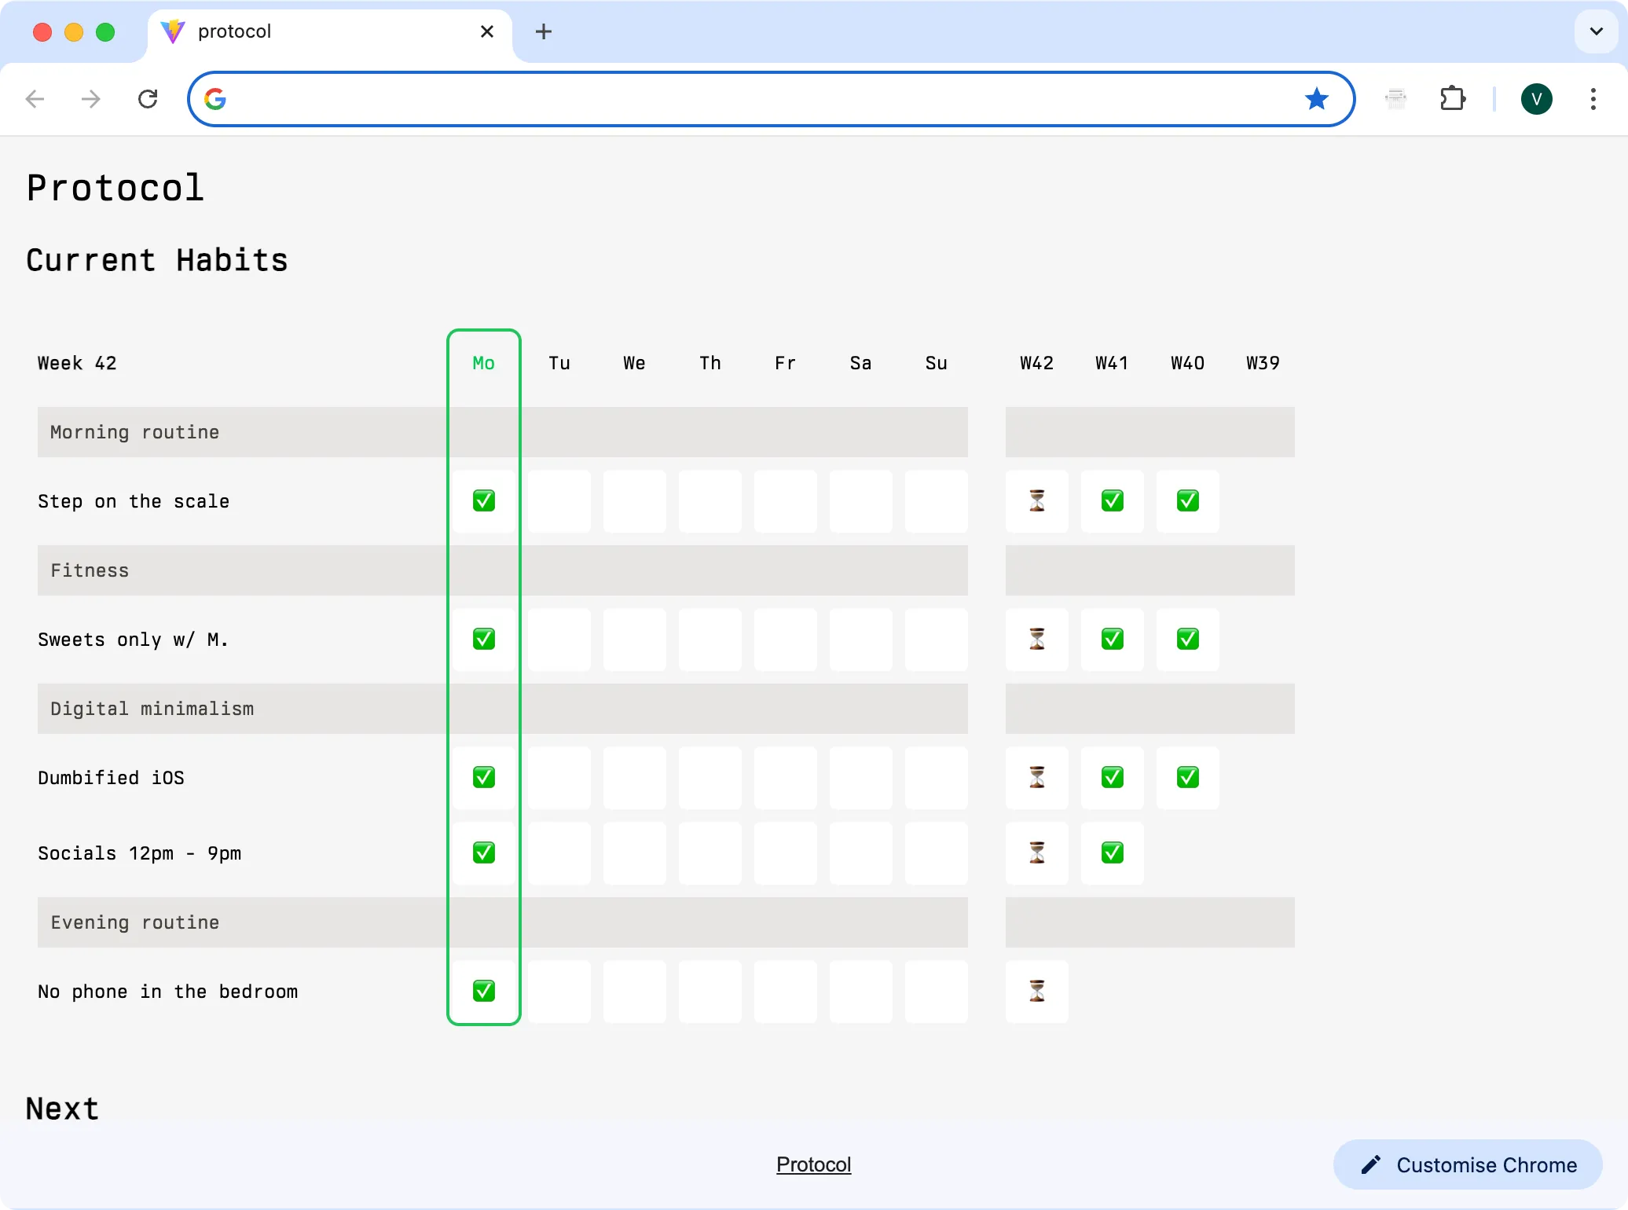Click the Mo column header

click(x=484, y=363)
